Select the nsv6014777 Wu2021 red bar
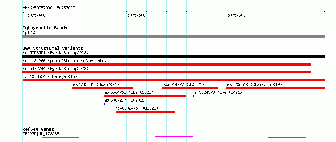 (190, 88)
